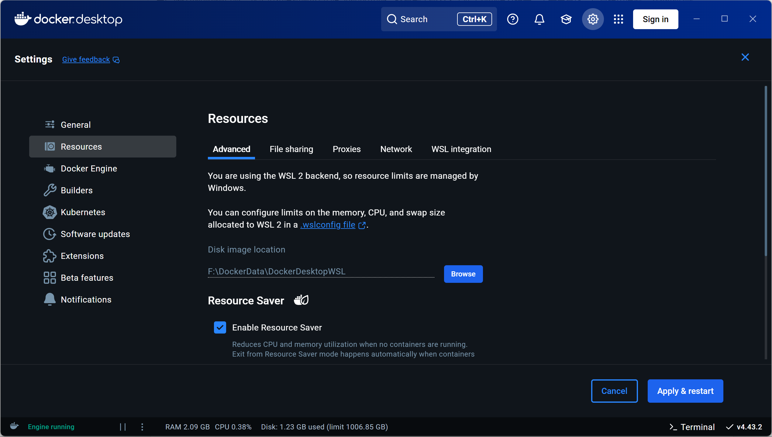Click the Cancel button
The image size is (772, 437).
coord(614,391)
